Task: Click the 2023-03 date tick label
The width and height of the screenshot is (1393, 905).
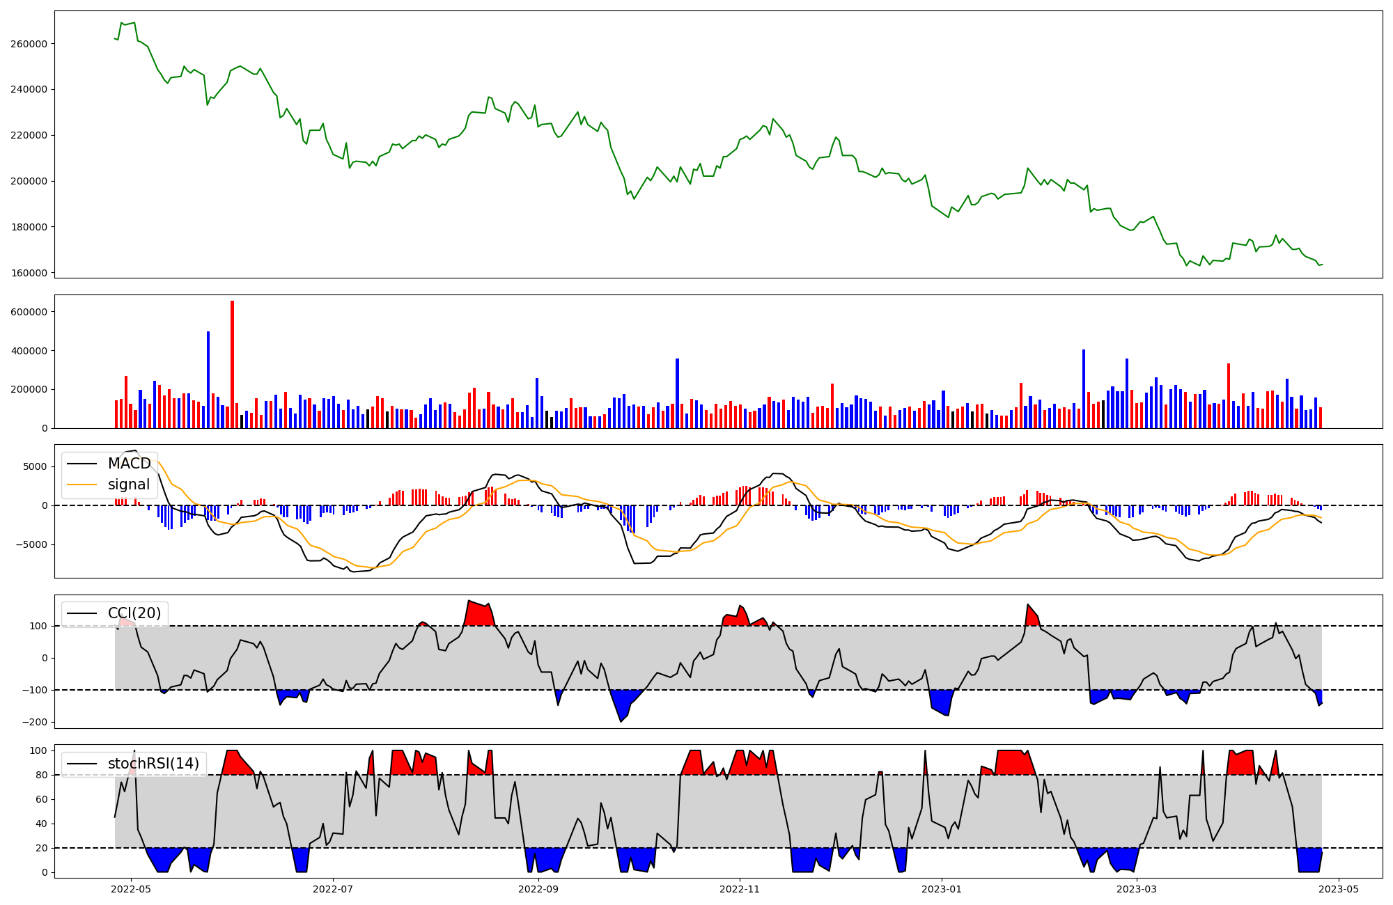Action: point(1137,889)
